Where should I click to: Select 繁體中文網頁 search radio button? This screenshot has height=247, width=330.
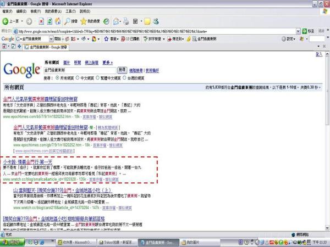pyautogui.click(x=97, y=78)
